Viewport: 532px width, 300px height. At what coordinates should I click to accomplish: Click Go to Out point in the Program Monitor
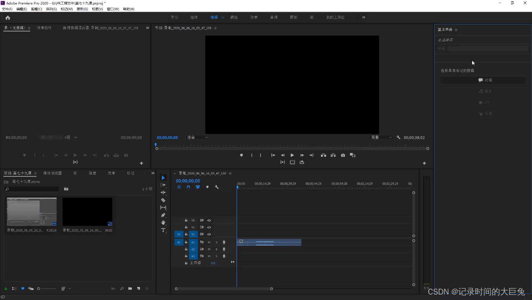click(311, 155)
